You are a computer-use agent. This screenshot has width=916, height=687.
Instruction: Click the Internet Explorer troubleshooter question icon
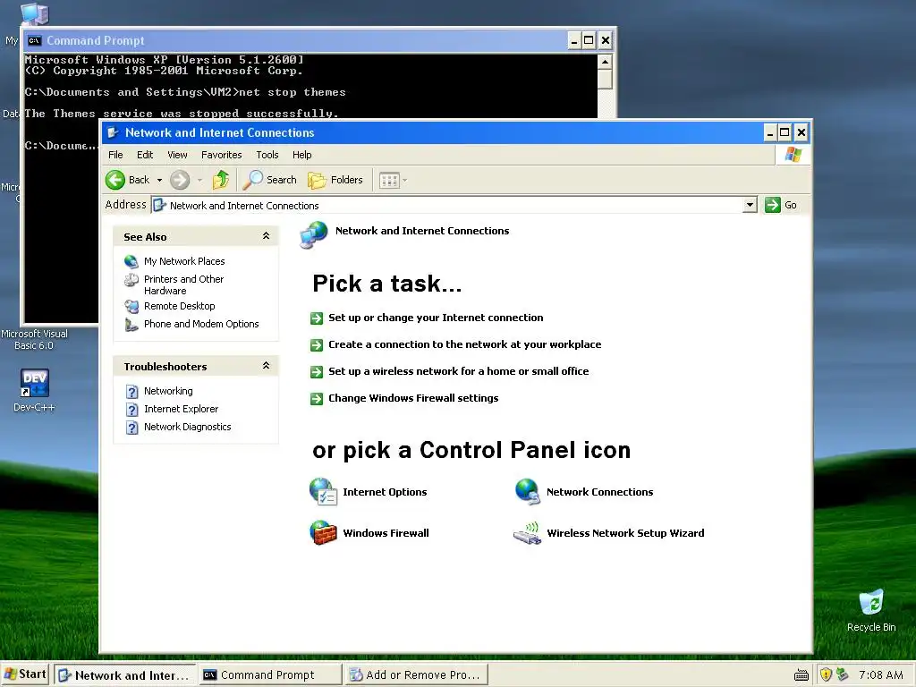tap(132, 410)
